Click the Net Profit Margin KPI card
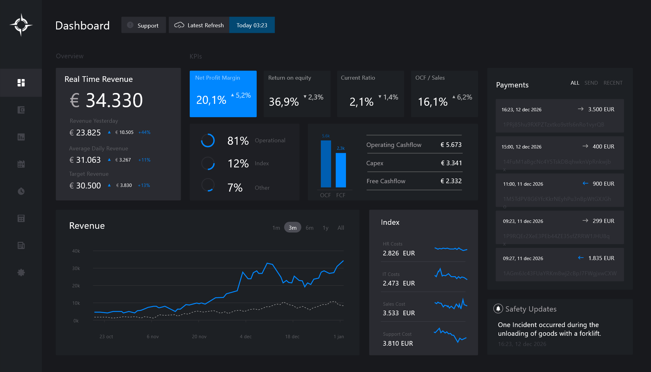 223,94
